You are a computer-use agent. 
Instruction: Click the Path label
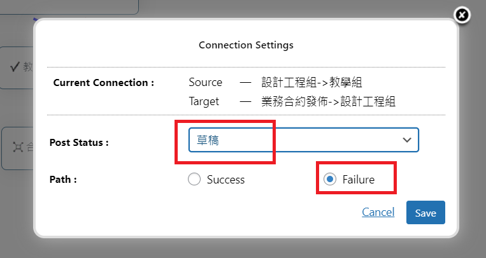[x=63, y=180]
